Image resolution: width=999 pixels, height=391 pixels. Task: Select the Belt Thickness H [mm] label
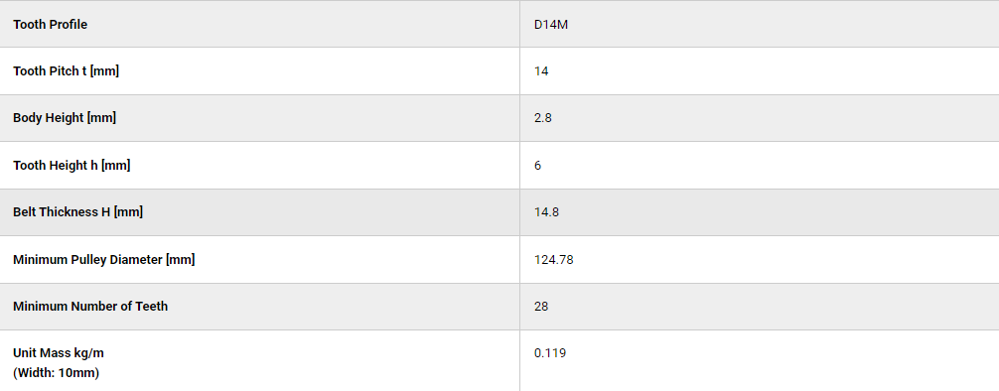tap(77, 212)
